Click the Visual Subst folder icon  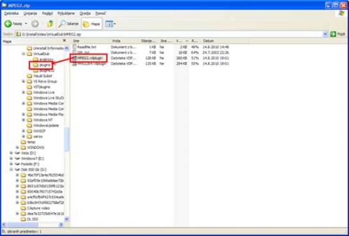pyautogui.click(x=29, y=76)
